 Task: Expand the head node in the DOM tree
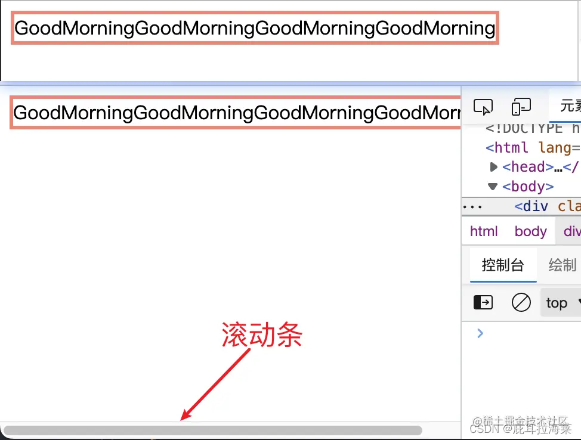(493, 167)
